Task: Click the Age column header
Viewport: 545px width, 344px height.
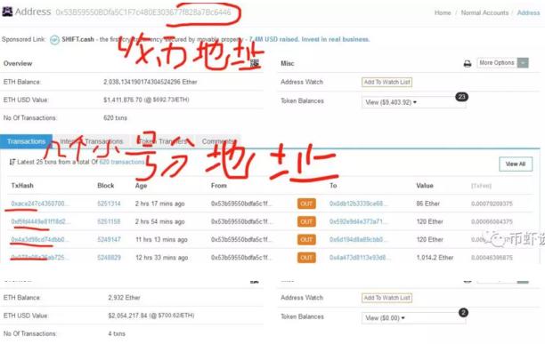Action: click(141, 186)
